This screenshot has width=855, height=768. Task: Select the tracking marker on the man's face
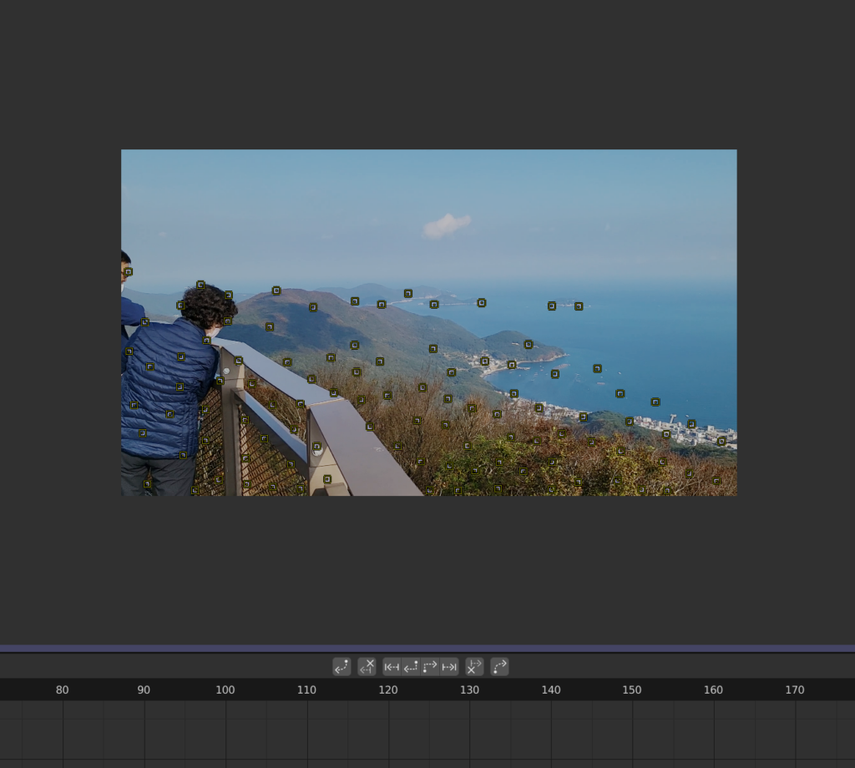click(128, 271)
